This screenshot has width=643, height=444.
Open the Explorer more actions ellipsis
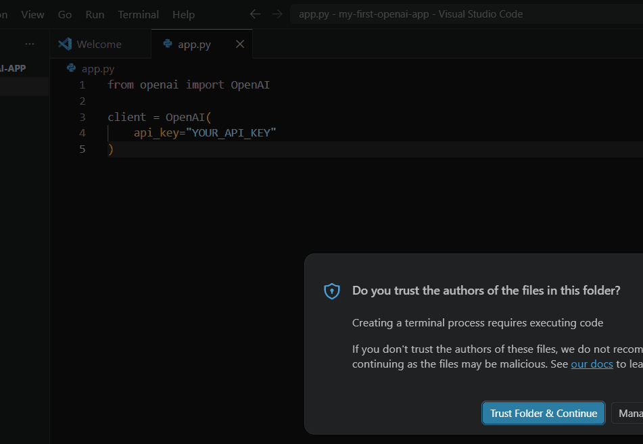tap(30, 44)
